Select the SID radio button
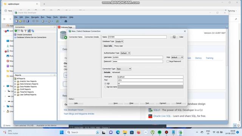Image resolution: width=242 pixels, height=136 pixels. [x=105, y=83]
